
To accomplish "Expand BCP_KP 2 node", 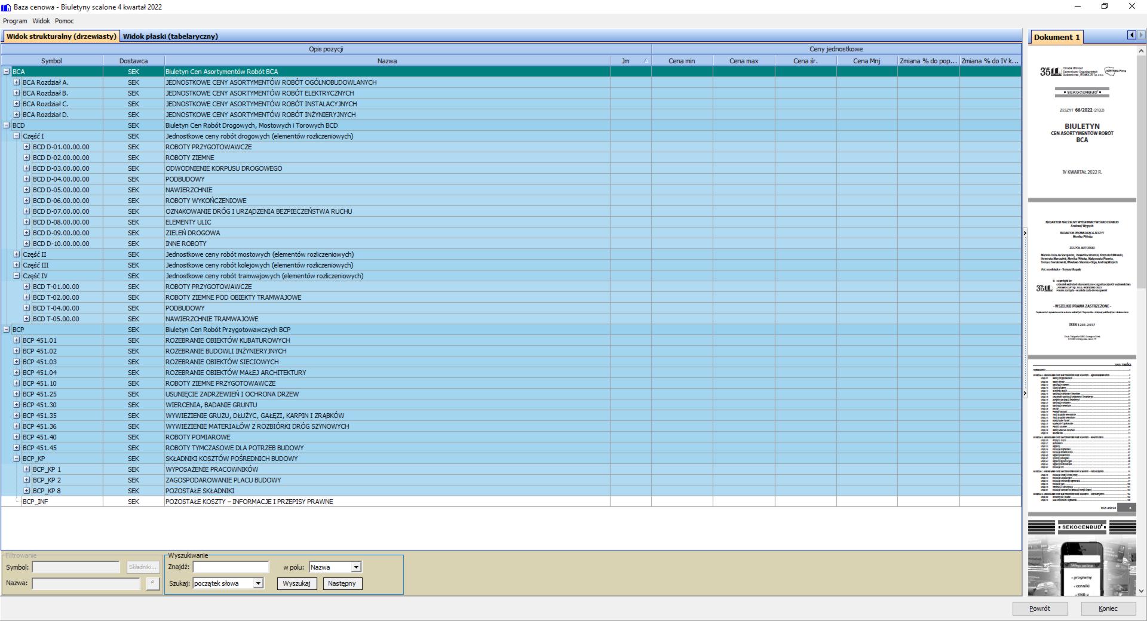I will [27, 480].
